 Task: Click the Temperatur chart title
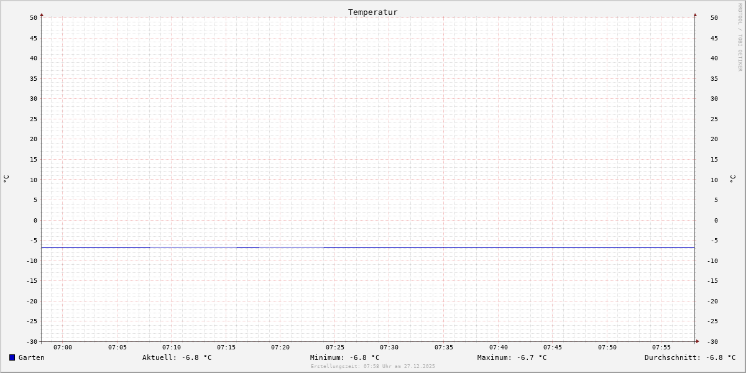pyautogui.click(x=373, y=12)
